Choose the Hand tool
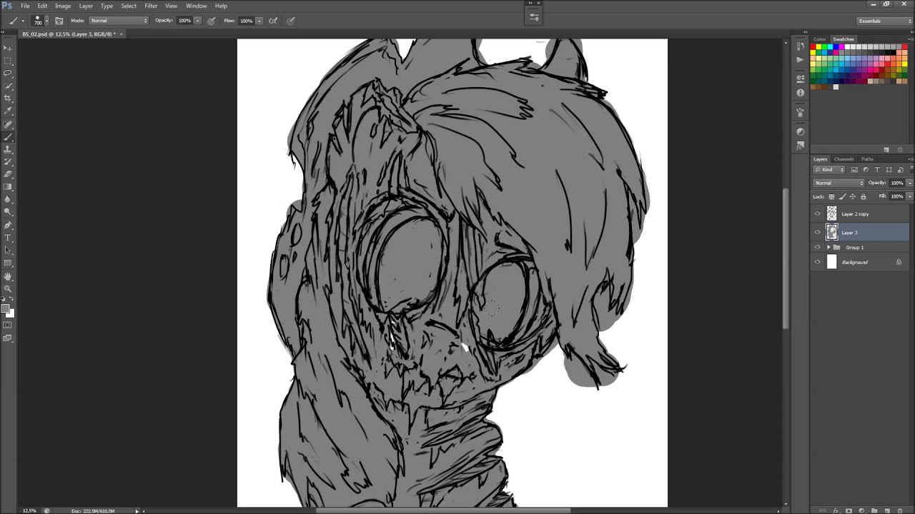The width and height of the screenshot is (915, 514). pyautogui.click(x=8, y=276)
